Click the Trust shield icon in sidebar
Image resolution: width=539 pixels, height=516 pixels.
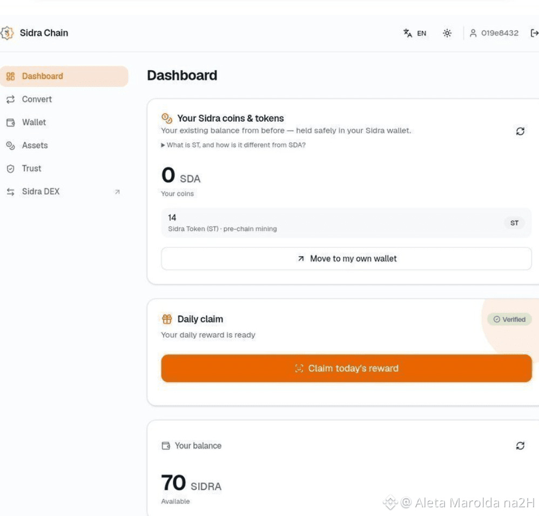click(x=11, y=169)
